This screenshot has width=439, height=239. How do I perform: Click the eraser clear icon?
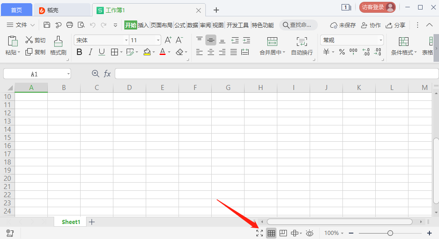tap(179, 52)
